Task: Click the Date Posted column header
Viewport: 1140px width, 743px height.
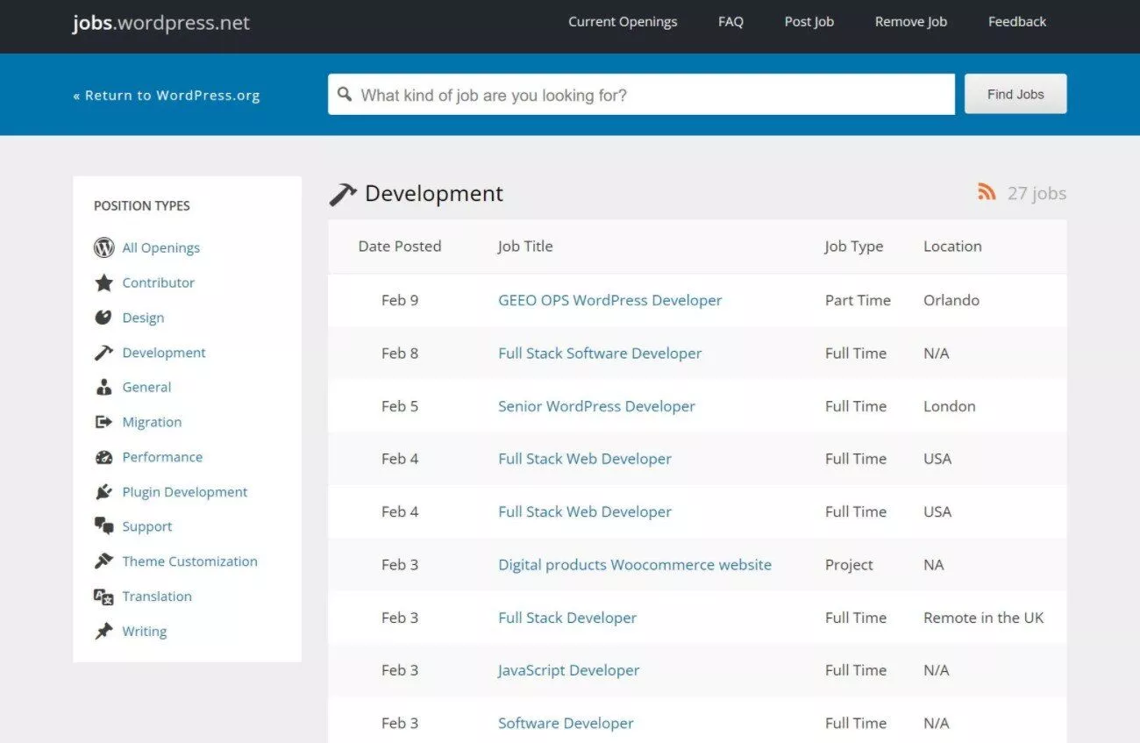Action: pyautogui.click(x=400, y=246)
